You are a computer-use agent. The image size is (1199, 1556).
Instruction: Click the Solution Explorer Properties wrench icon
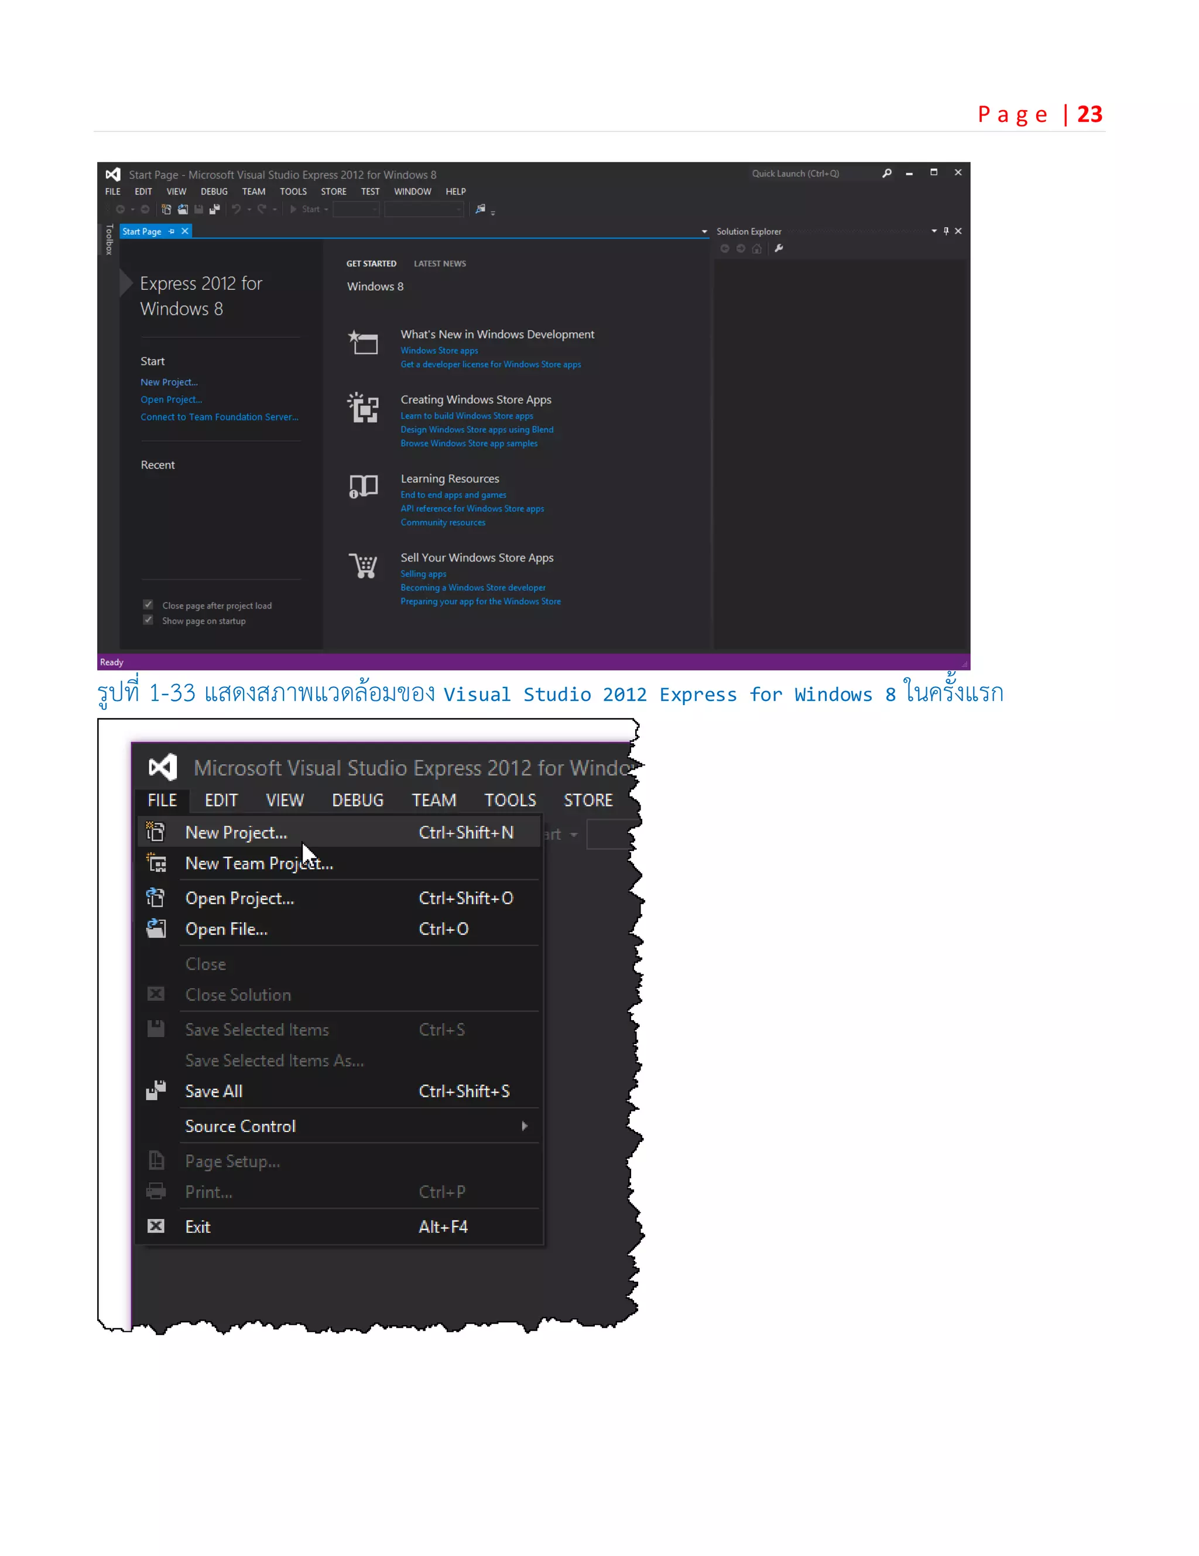779,249
